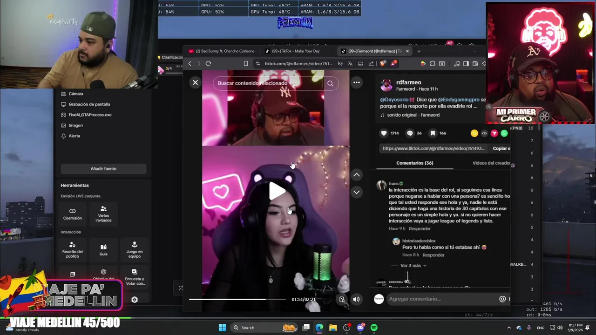Share via the embed code icon
Viewport: 596px width, 335px height.
click(484, 133)
